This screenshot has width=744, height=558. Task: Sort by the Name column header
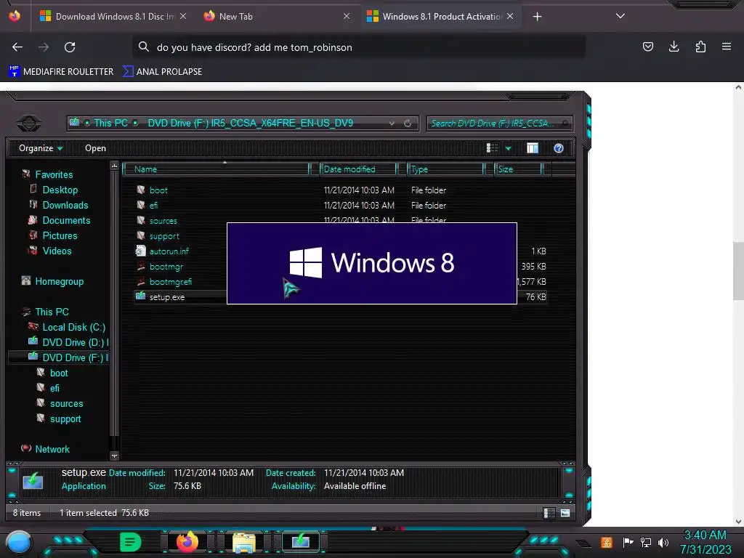216,169
